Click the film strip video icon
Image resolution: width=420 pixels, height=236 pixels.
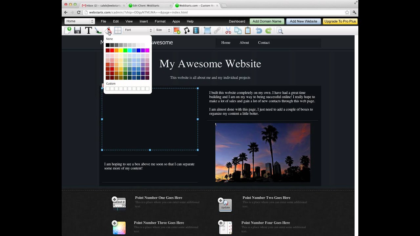coord(196,30)
